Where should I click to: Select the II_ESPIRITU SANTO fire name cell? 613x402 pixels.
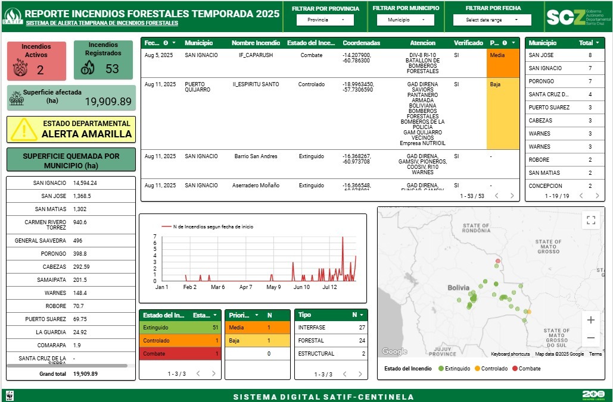point(256,84)
